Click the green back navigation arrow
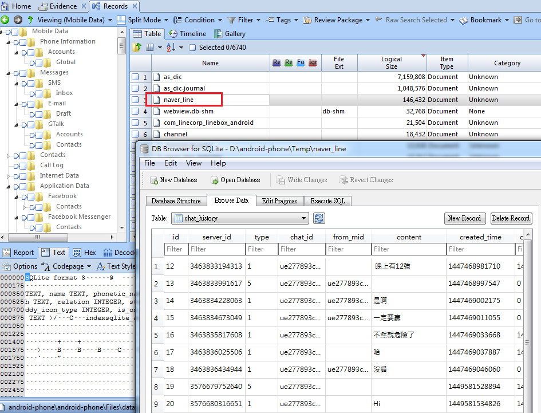 pyautogui.click(x=5, y=20)
